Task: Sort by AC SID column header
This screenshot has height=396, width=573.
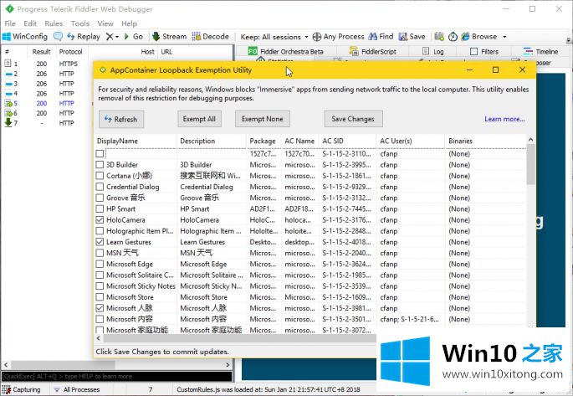Action: [347, 141]
